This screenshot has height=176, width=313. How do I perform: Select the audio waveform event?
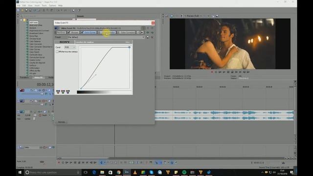click(x=224, y=115)
